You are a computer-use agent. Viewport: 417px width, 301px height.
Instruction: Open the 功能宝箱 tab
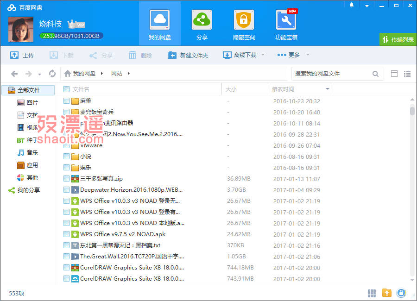pyautogui.click(x=286, y=24)
